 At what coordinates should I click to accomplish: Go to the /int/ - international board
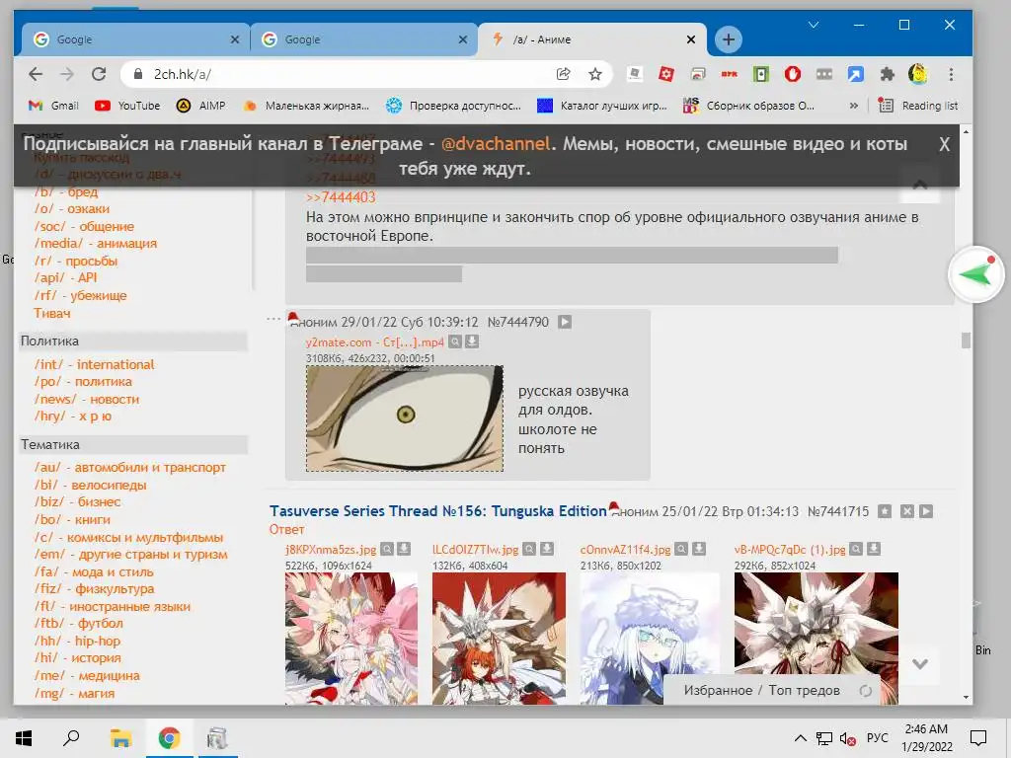pyautogui.click(x=95, y=365)
